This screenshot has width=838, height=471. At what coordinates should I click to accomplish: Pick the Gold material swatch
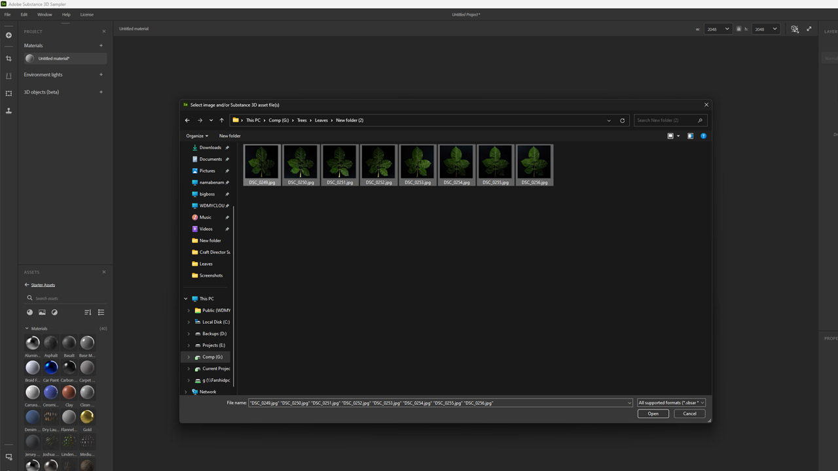pyautogui.click(x=87, y=417)
